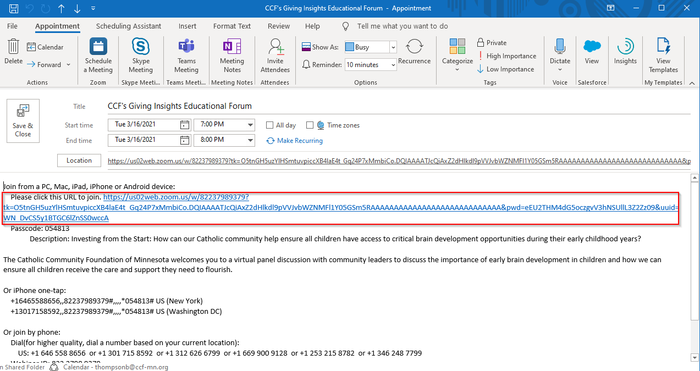The height and width of the screenshot is (371, 700).
Task: Open the Help tab
Action: [x=312, y=26]
